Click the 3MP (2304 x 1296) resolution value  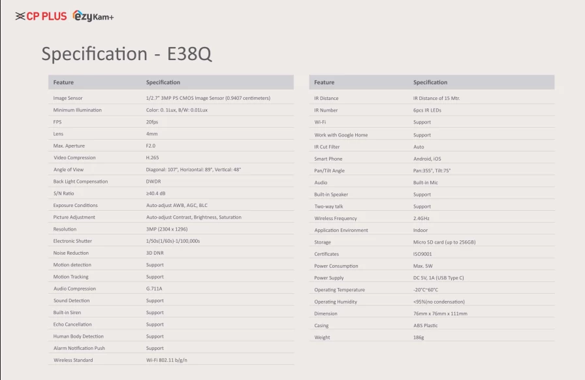tap(166, 229)
